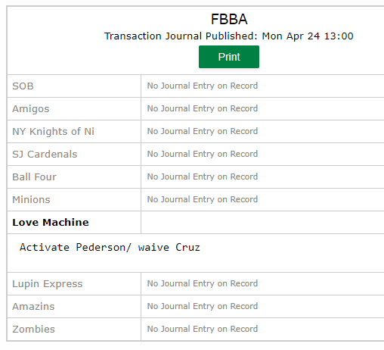Click Minions' No Journal Entry on Record
The image size is (384, 350).
(x=203, y=199)
